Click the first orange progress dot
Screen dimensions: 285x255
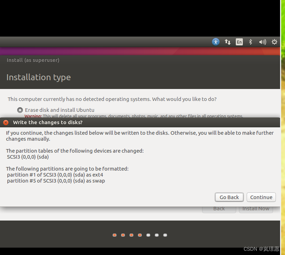pyautogui.click(x=114, y=235)
